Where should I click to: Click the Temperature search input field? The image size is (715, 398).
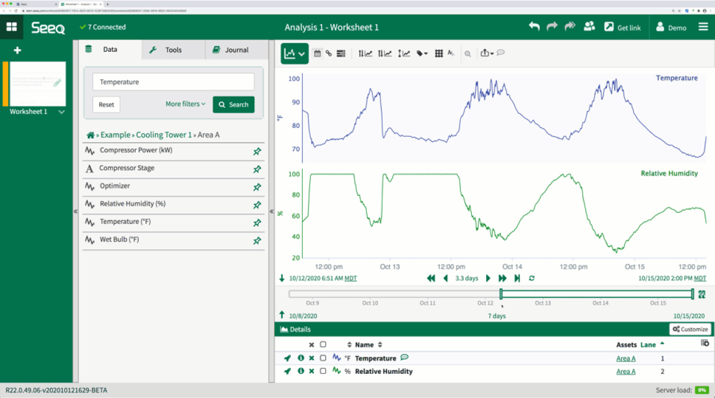click(173, 82)
